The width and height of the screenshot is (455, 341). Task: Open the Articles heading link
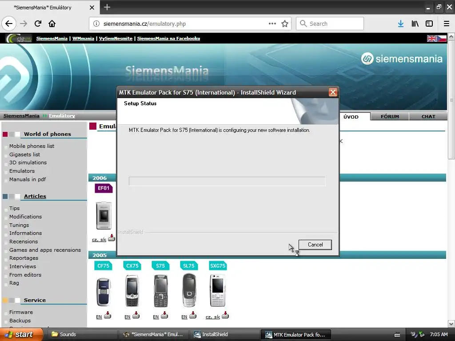click(x=35, y=196)
